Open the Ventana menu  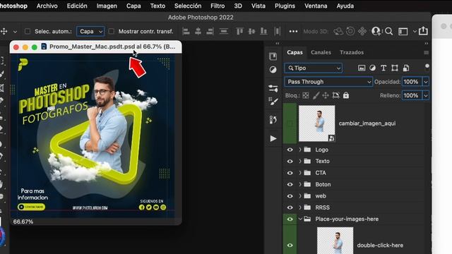pyautogui.click(x=316, y=6)
